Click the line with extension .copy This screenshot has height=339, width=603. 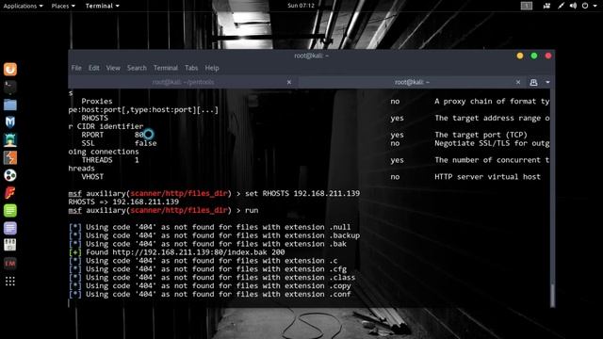[x=209, y=286]
